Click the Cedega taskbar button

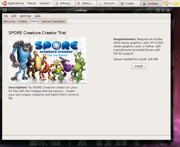point(151,3)
